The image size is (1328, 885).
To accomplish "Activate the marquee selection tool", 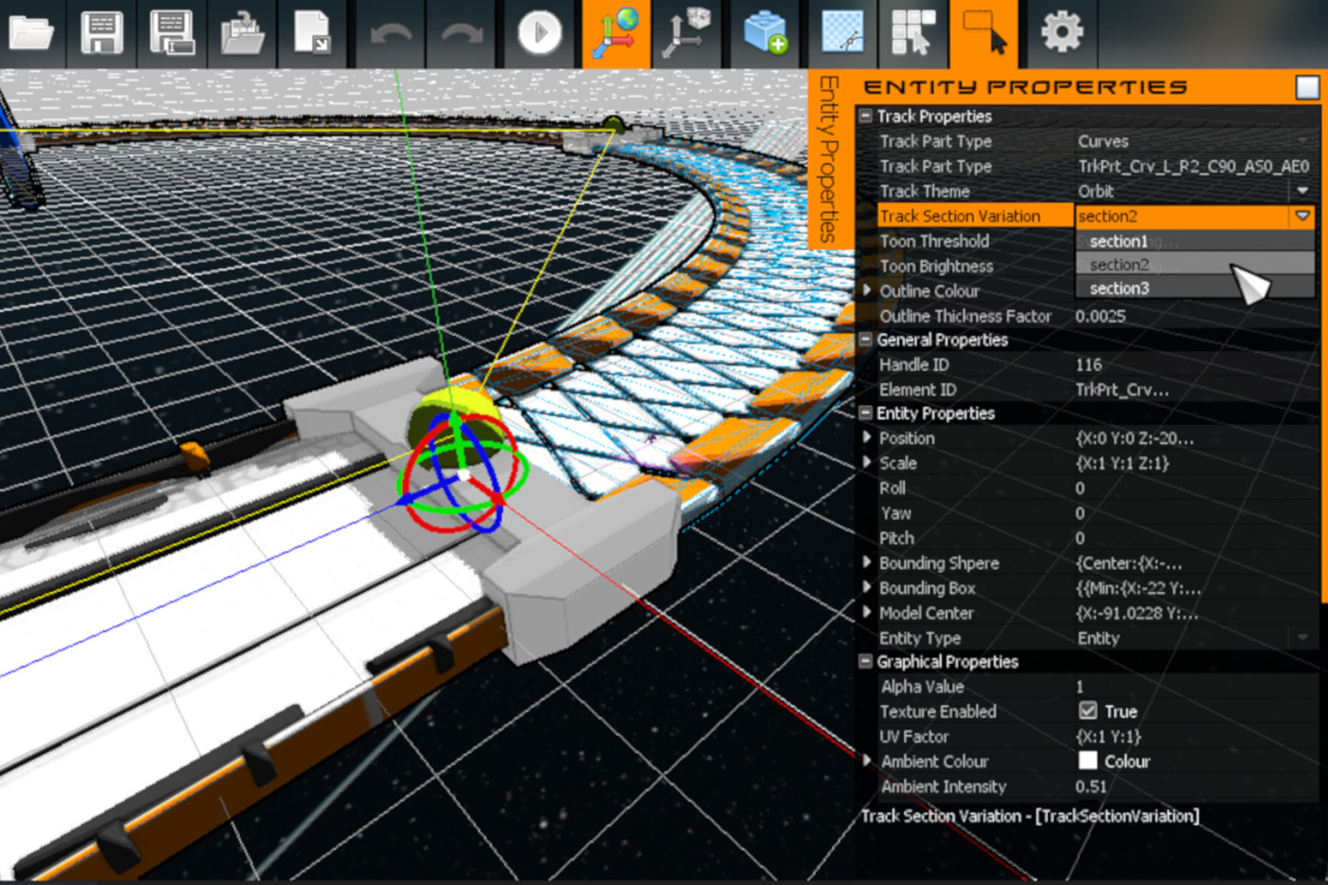I will click(987, 33).
